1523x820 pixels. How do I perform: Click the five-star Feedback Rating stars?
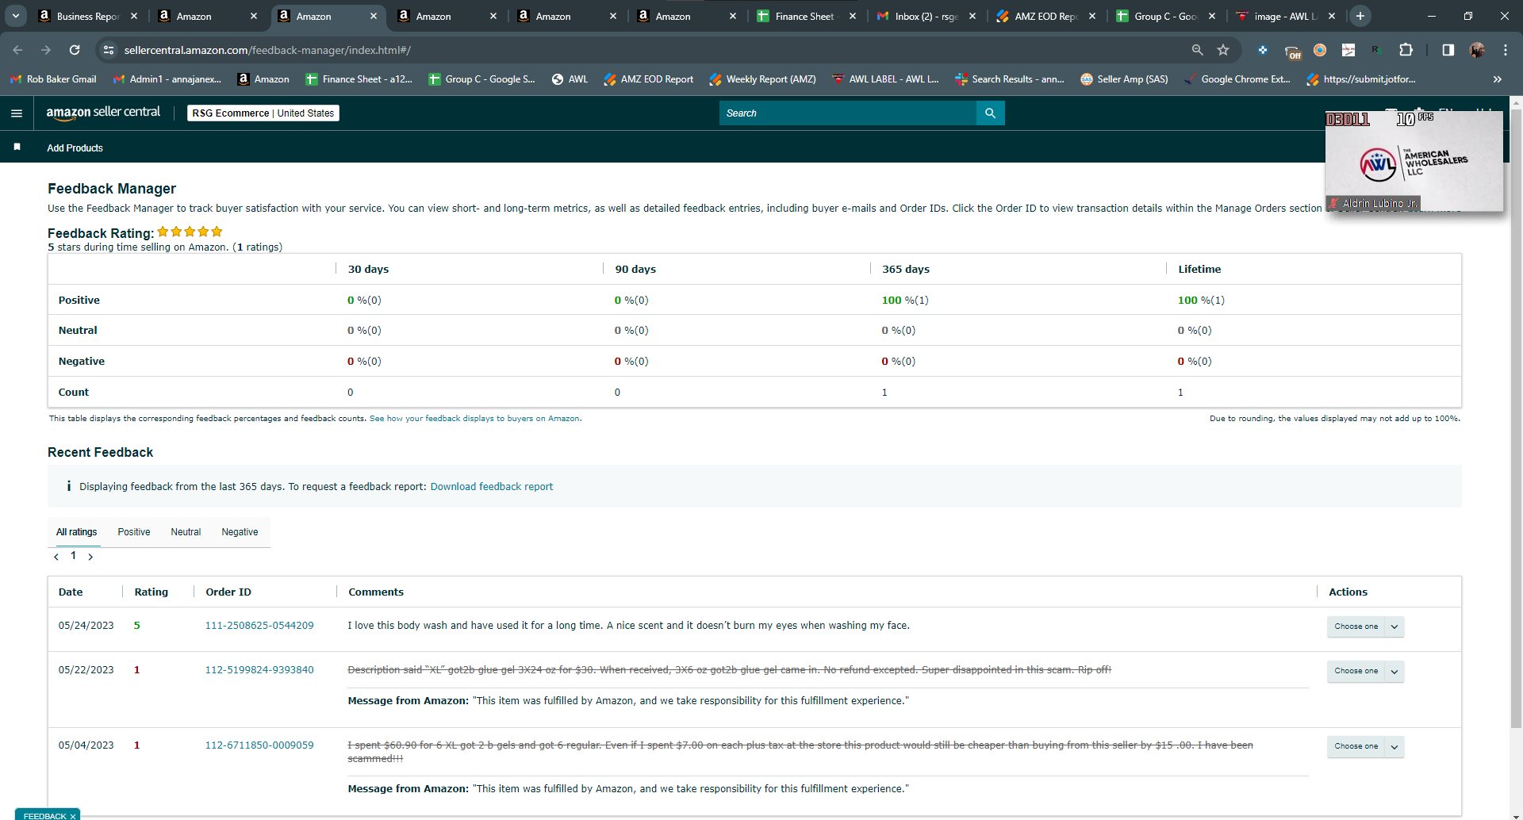tap(190, 232)
